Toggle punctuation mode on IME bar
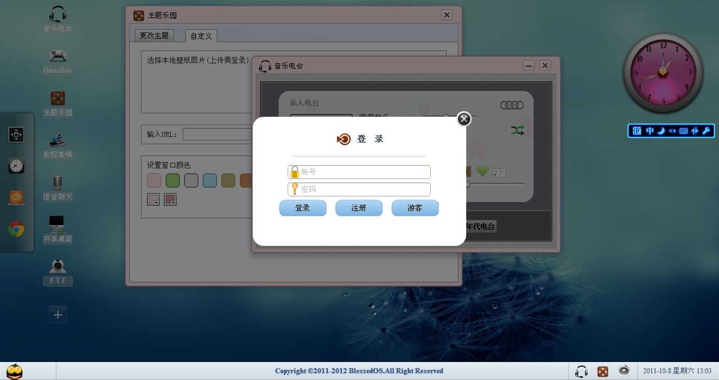Image resolution: width=719 pixels, height=380 pixels. (x=672, y=131)
